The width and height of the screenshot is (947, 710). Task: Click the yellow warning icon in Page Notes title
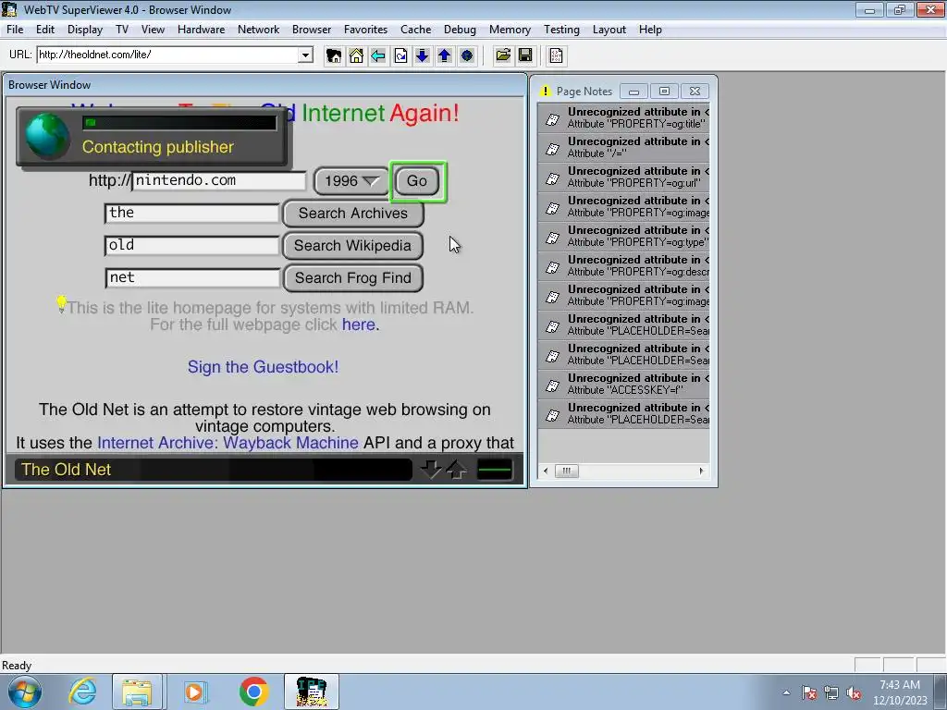tap(546, 92)
